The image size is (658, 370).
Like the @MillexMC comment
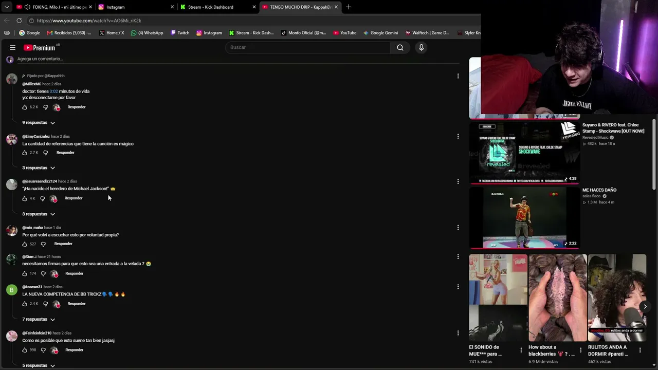pyautogui.click(x=25, y=107)
